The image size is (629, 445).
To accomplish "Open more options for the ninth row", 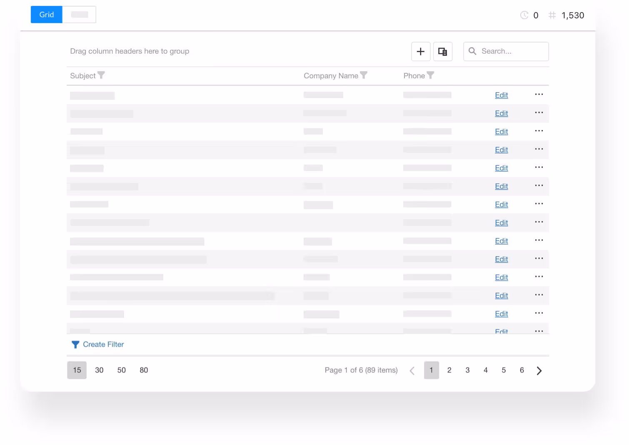I will point(539,240).
